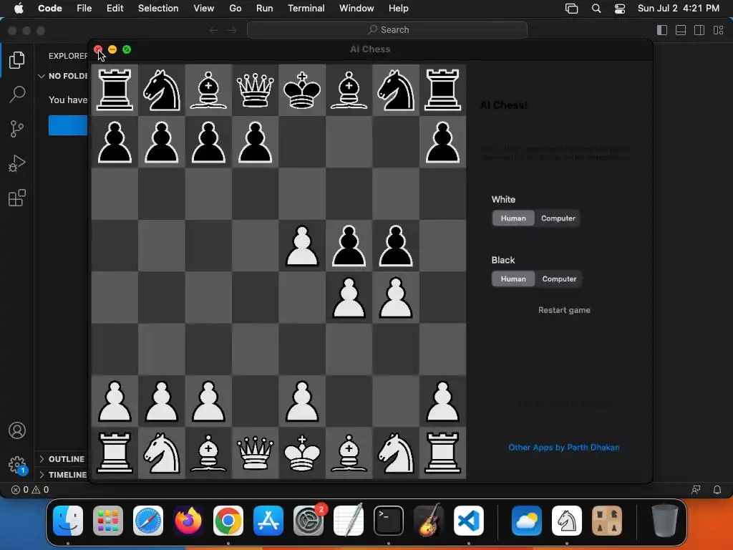Open Manage gear menu in VS Code
This screenshot has height=550, width=733.
17,465
